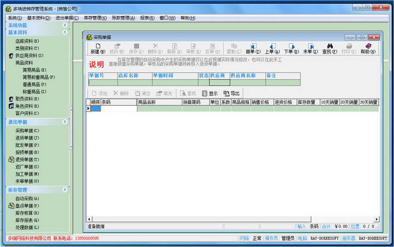Image resolution: width=394 pixels, height=247 pixels.
Task: Open 帮助 (Help) book icon in toolbar
Action: point(368,46)
